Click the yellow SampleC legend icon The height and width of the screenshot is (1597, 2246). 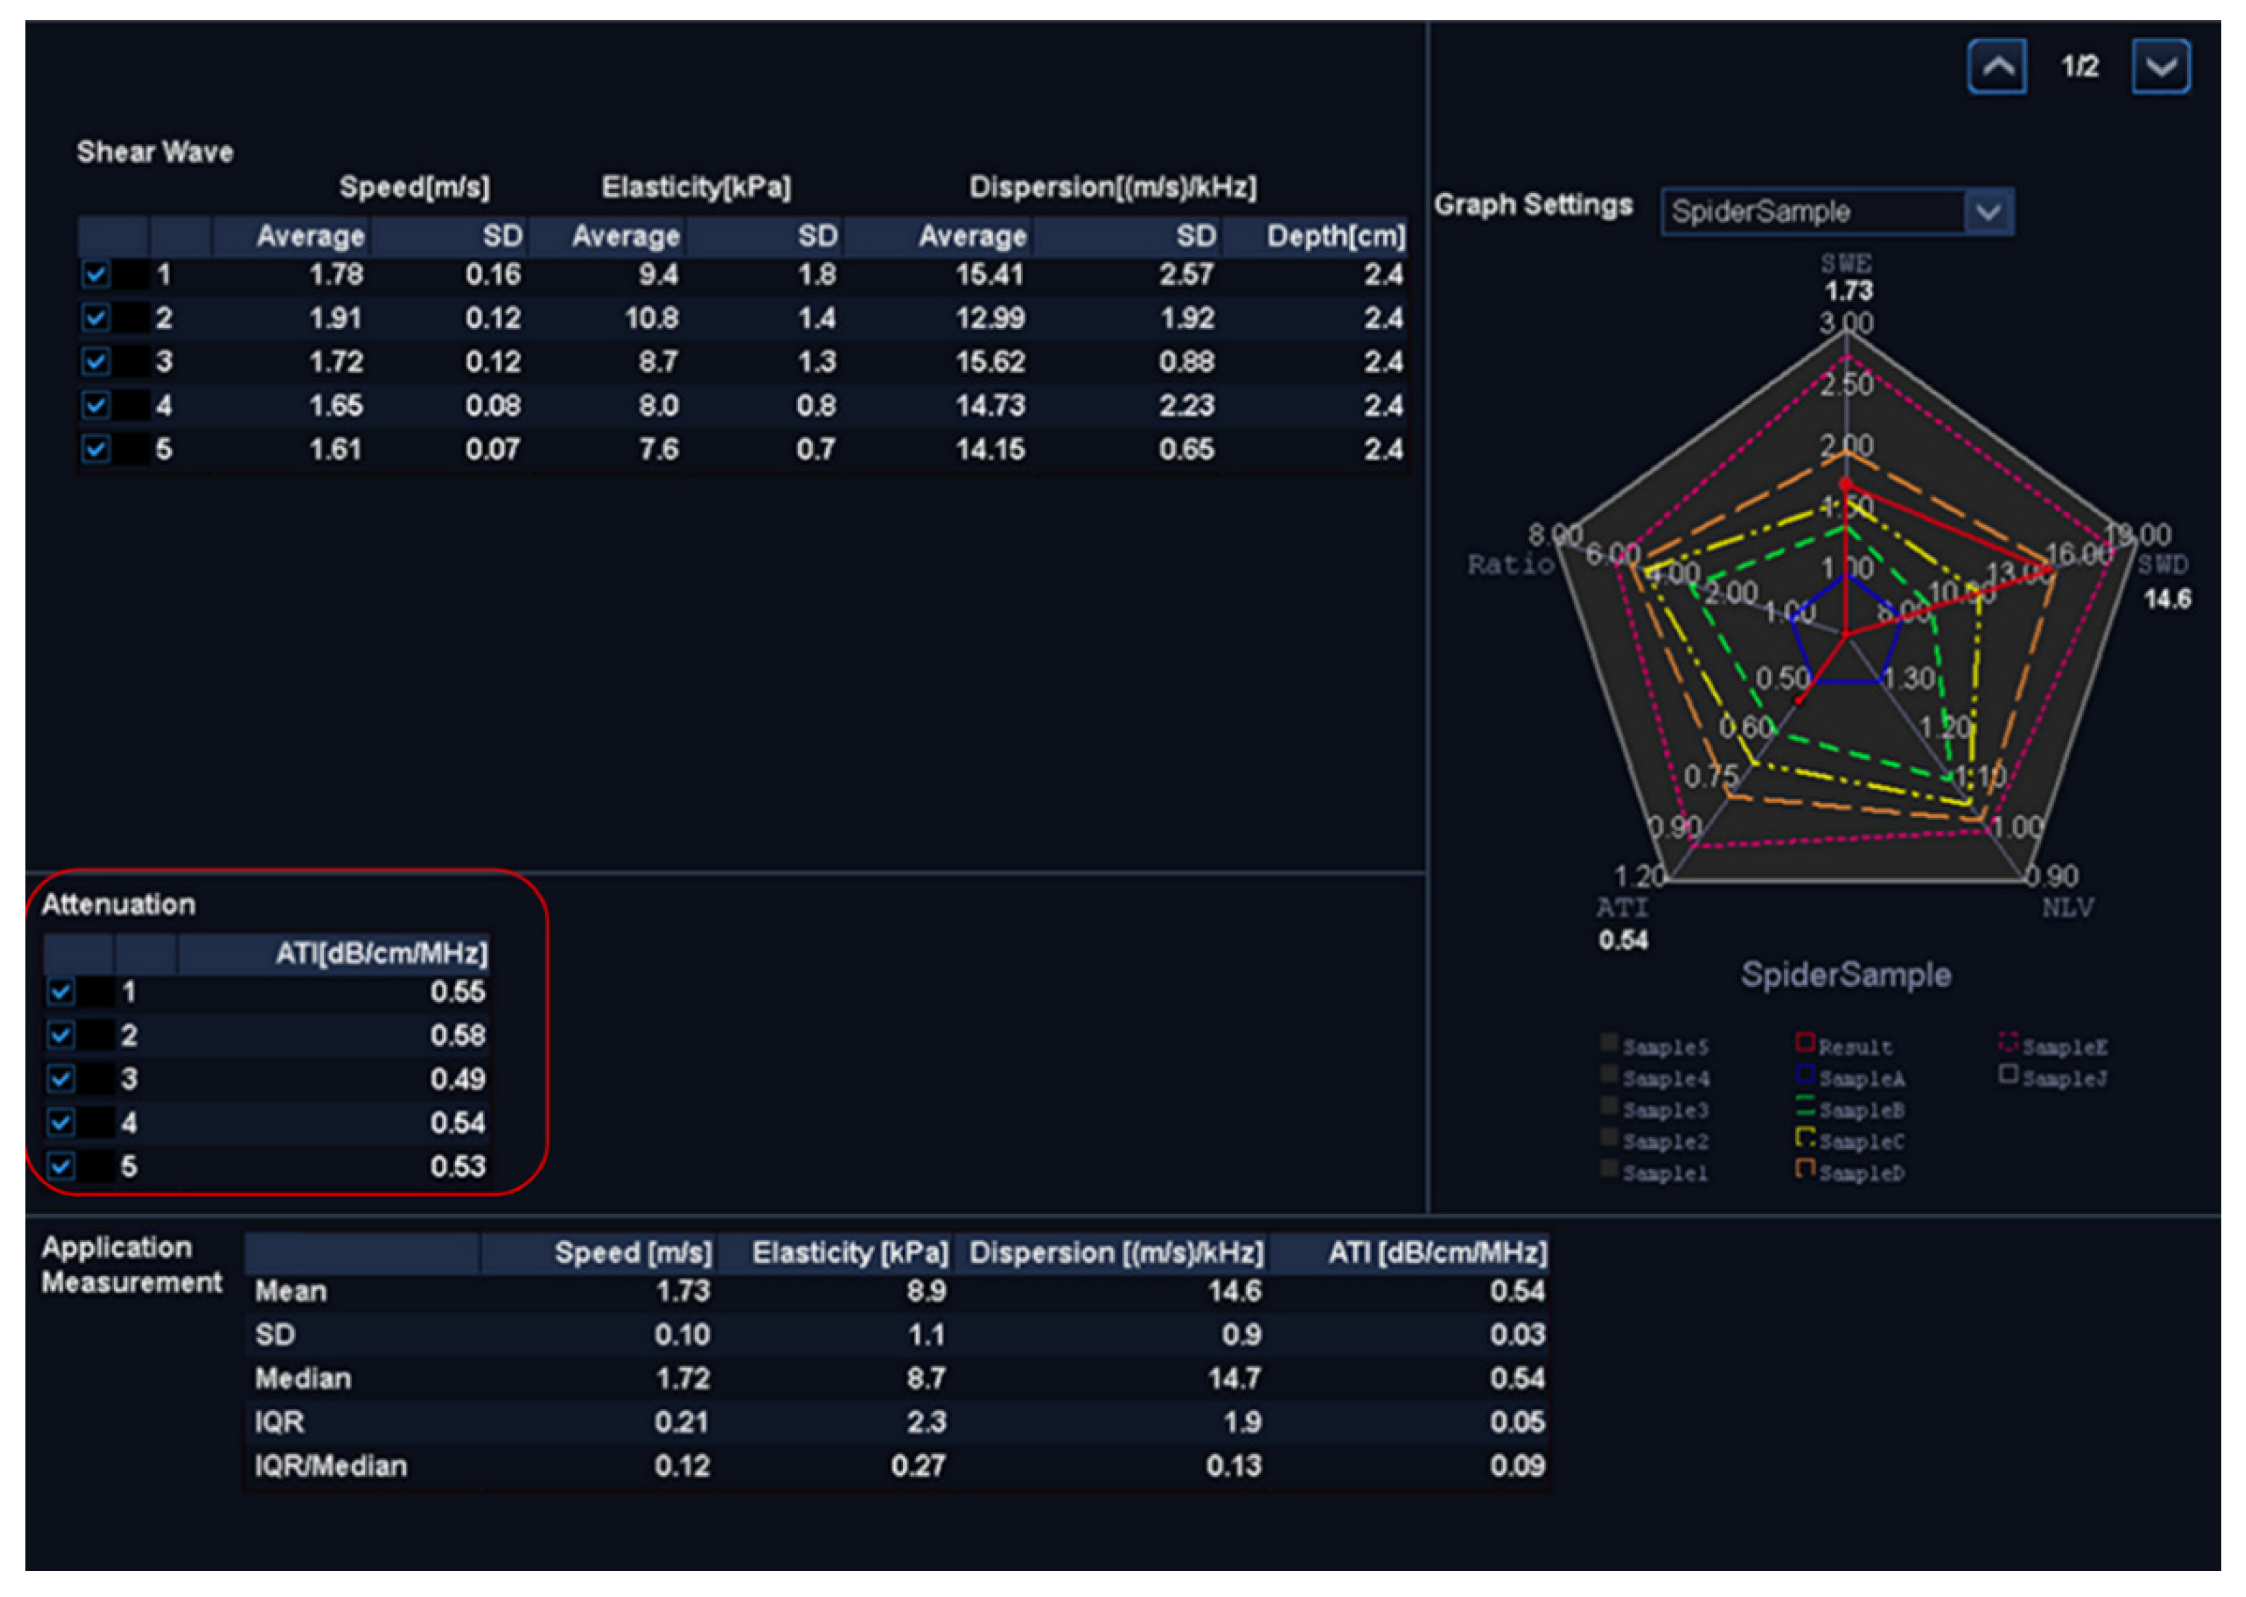point(1805,1138)
